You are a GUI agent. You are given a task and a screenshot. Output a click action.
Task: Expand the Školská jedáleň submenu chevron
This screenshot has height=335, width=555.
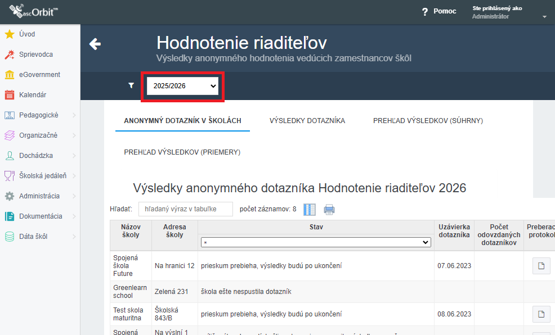coord(74,175)
